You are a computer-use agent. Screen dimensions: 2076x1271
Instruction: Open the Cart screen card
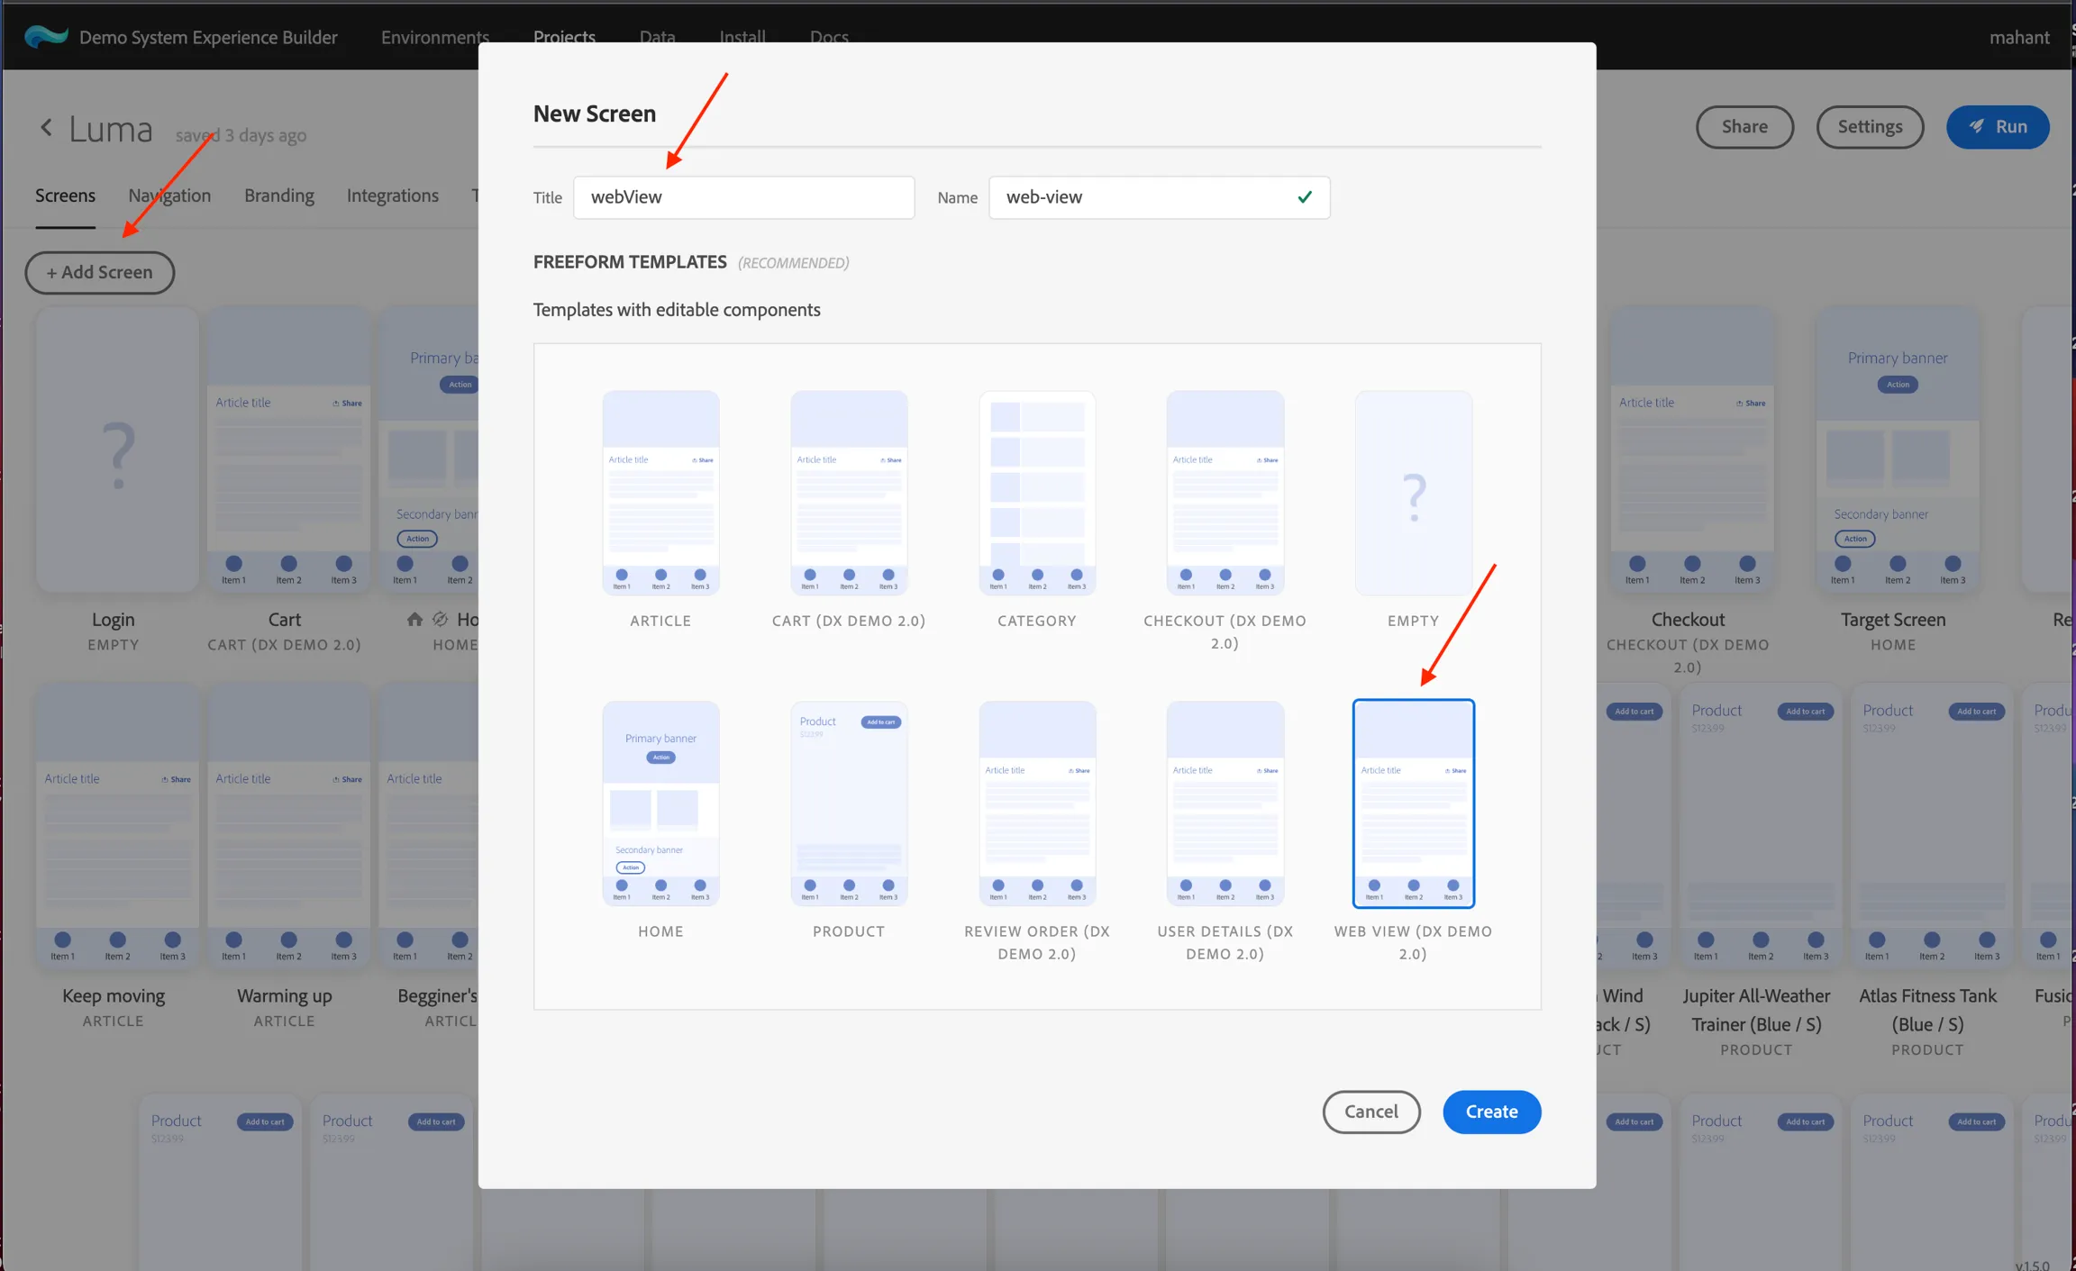288,449
